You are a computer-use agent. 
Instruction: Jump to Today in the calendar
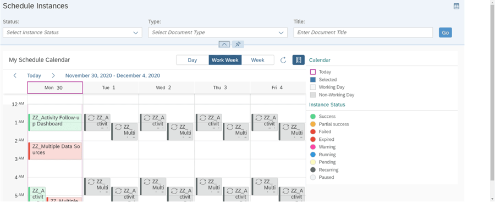coord(34,75)
